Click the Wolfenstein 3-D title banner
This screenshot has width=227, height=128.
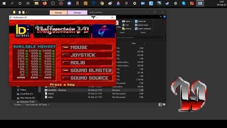point(62,31)
